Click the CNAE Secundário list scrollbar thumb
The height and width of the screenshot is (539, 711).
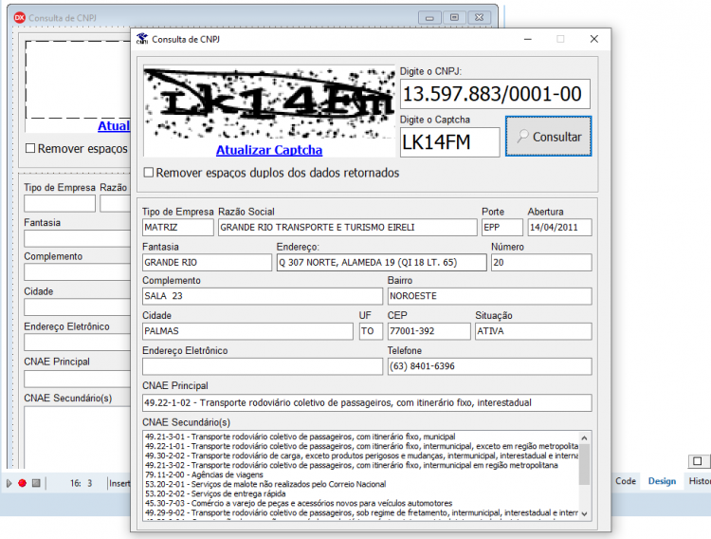585,464
